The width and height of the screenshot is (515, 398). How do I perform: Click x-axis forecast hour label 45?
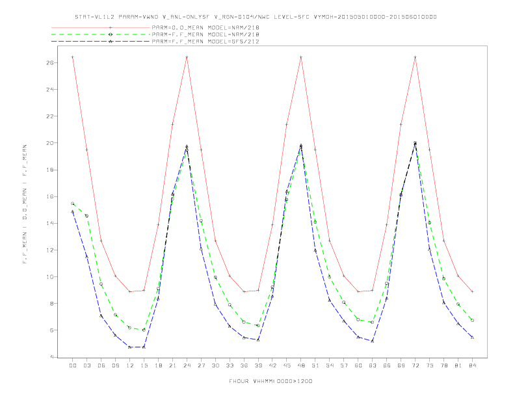click(x=287, y=365)
